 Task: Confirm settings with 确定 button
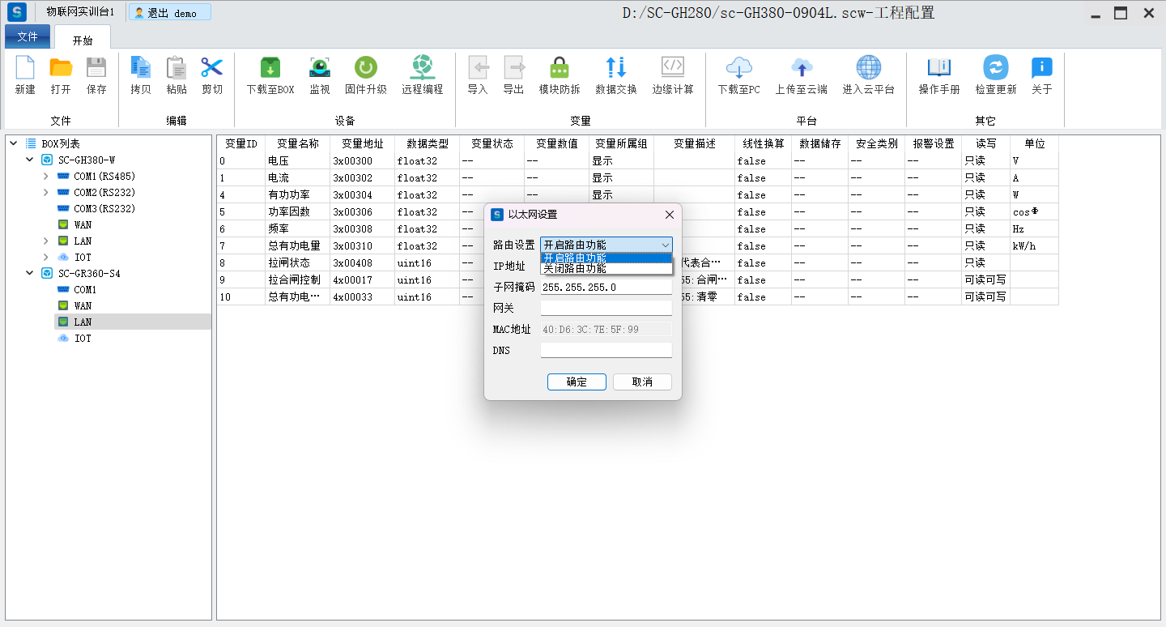577,382
